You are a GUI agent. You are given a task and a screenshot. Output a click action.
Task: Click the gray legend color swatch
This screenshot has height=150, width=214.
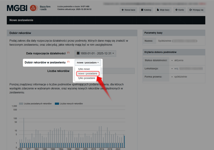coord(21,104)
